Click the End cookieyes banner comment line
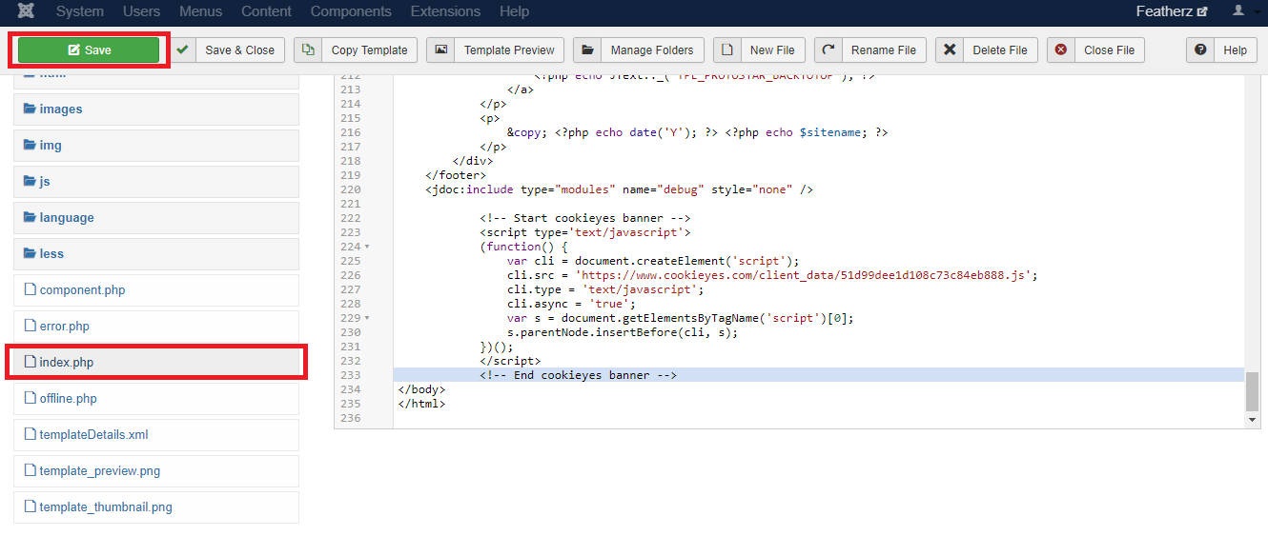Viewport: 1268px width, 556px height. point(579,375)
